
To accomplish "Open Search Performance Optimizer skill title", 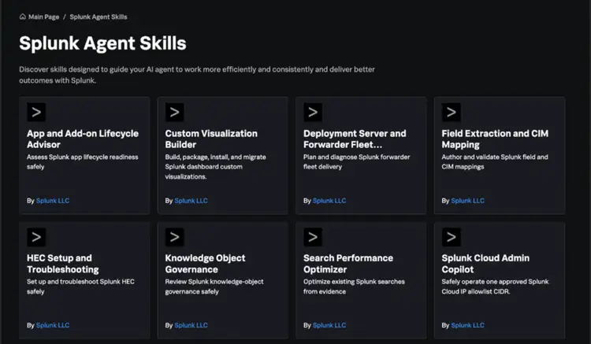I will pyautogui.click(x=348, y=264).
